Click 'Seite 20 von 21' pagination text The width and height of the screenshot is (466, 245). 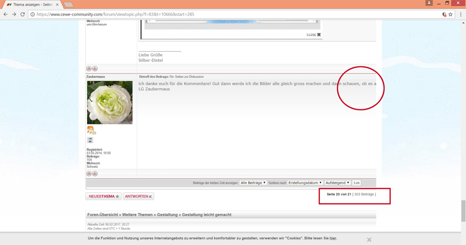[x=339, y=194]
